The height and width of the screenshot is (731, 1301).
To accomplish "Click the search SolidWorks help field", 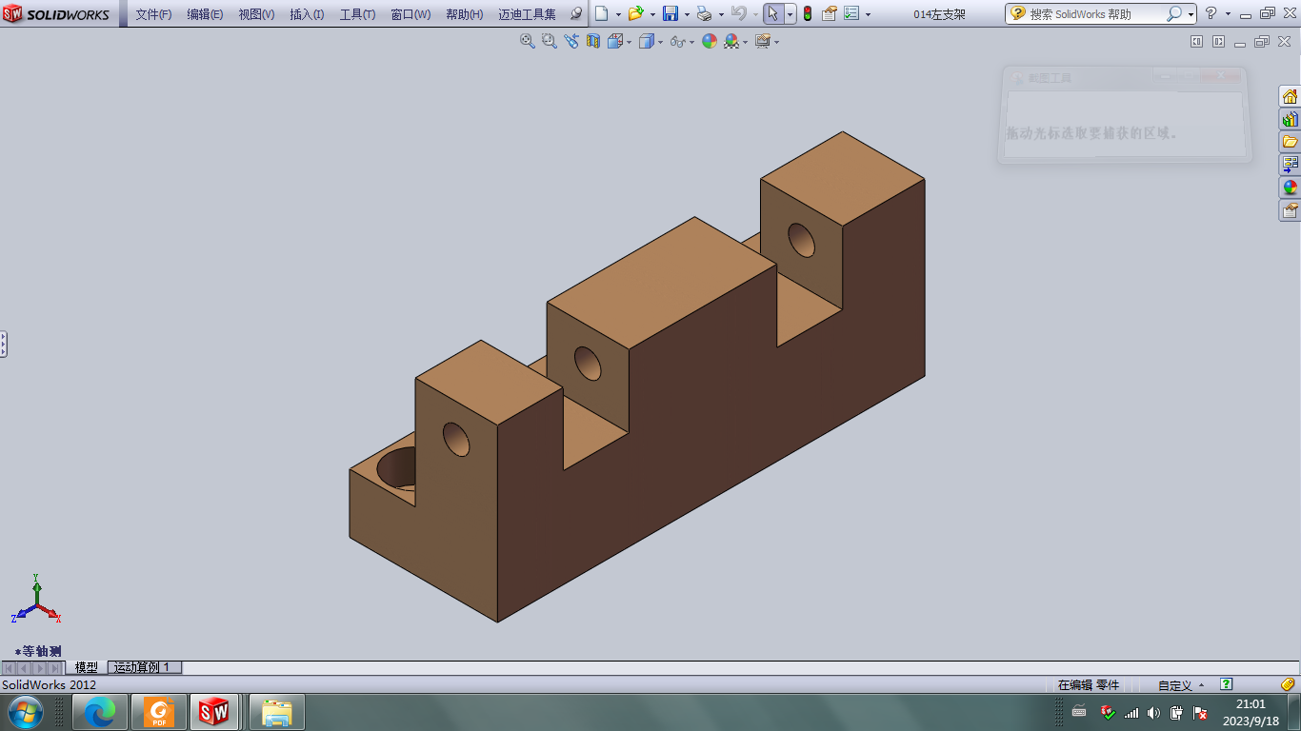I will click(x=1095, y=14).
